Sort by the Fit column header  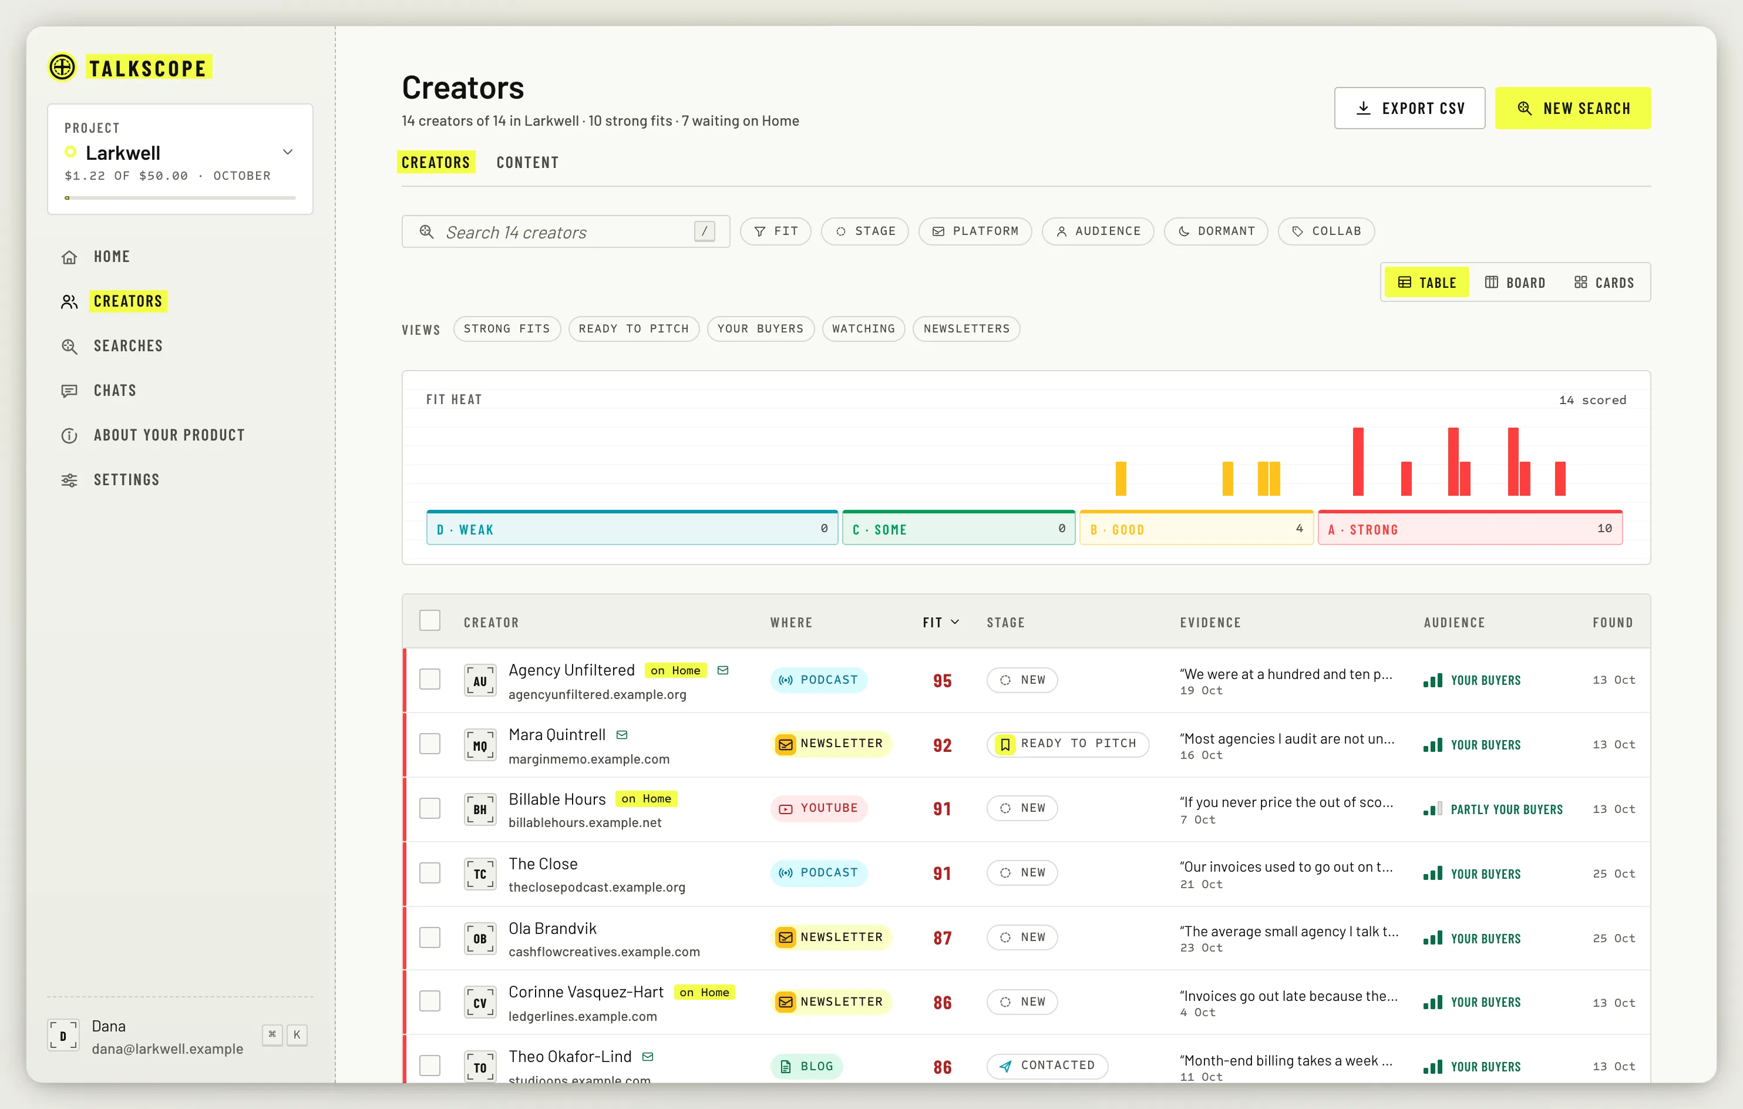coord(940,623)
